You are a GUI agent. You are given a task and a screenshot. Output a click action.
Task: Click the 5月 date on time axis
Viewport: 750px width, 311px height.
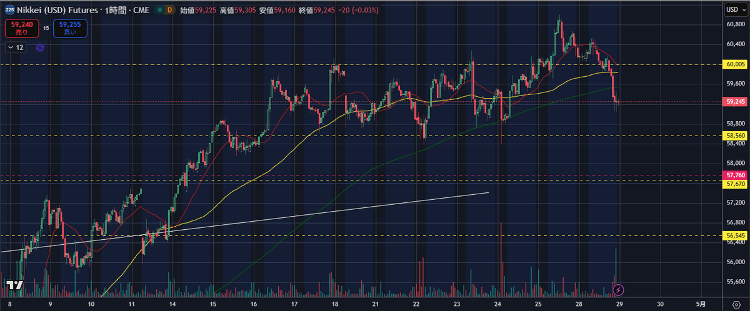click(701, 304)
